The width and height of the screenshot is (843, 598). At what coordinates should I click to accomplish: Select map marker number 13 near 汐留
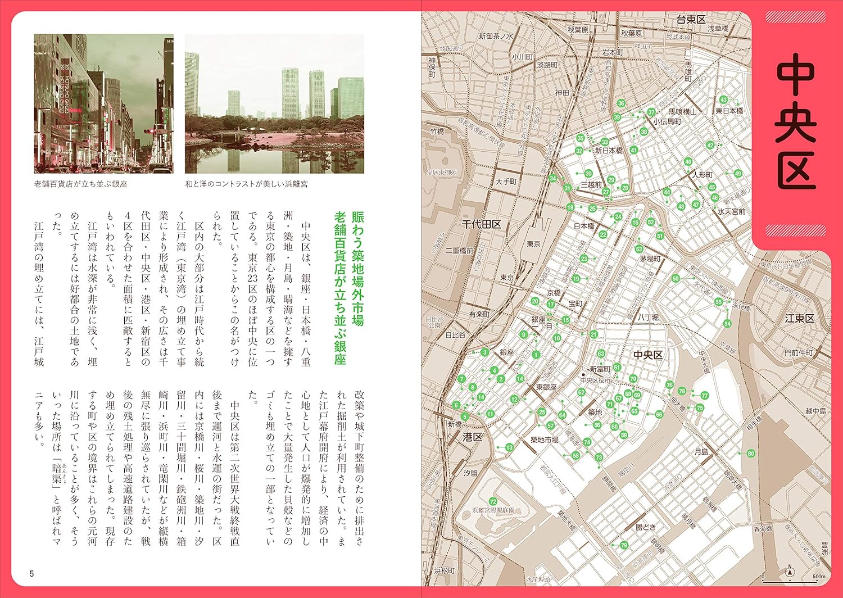coord(509,447)
